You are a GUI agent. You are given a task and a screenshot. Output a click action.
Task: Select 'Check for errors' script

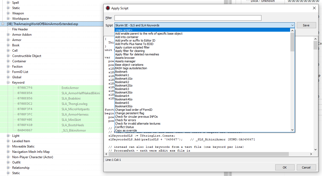tap(202, 120)
